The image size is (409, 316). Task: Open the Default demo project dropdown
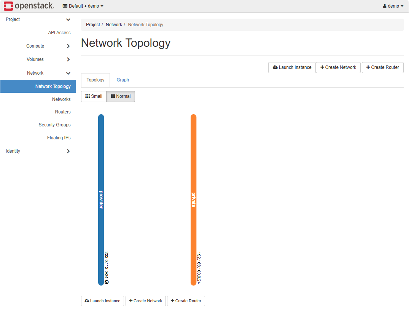coord(83,6)
